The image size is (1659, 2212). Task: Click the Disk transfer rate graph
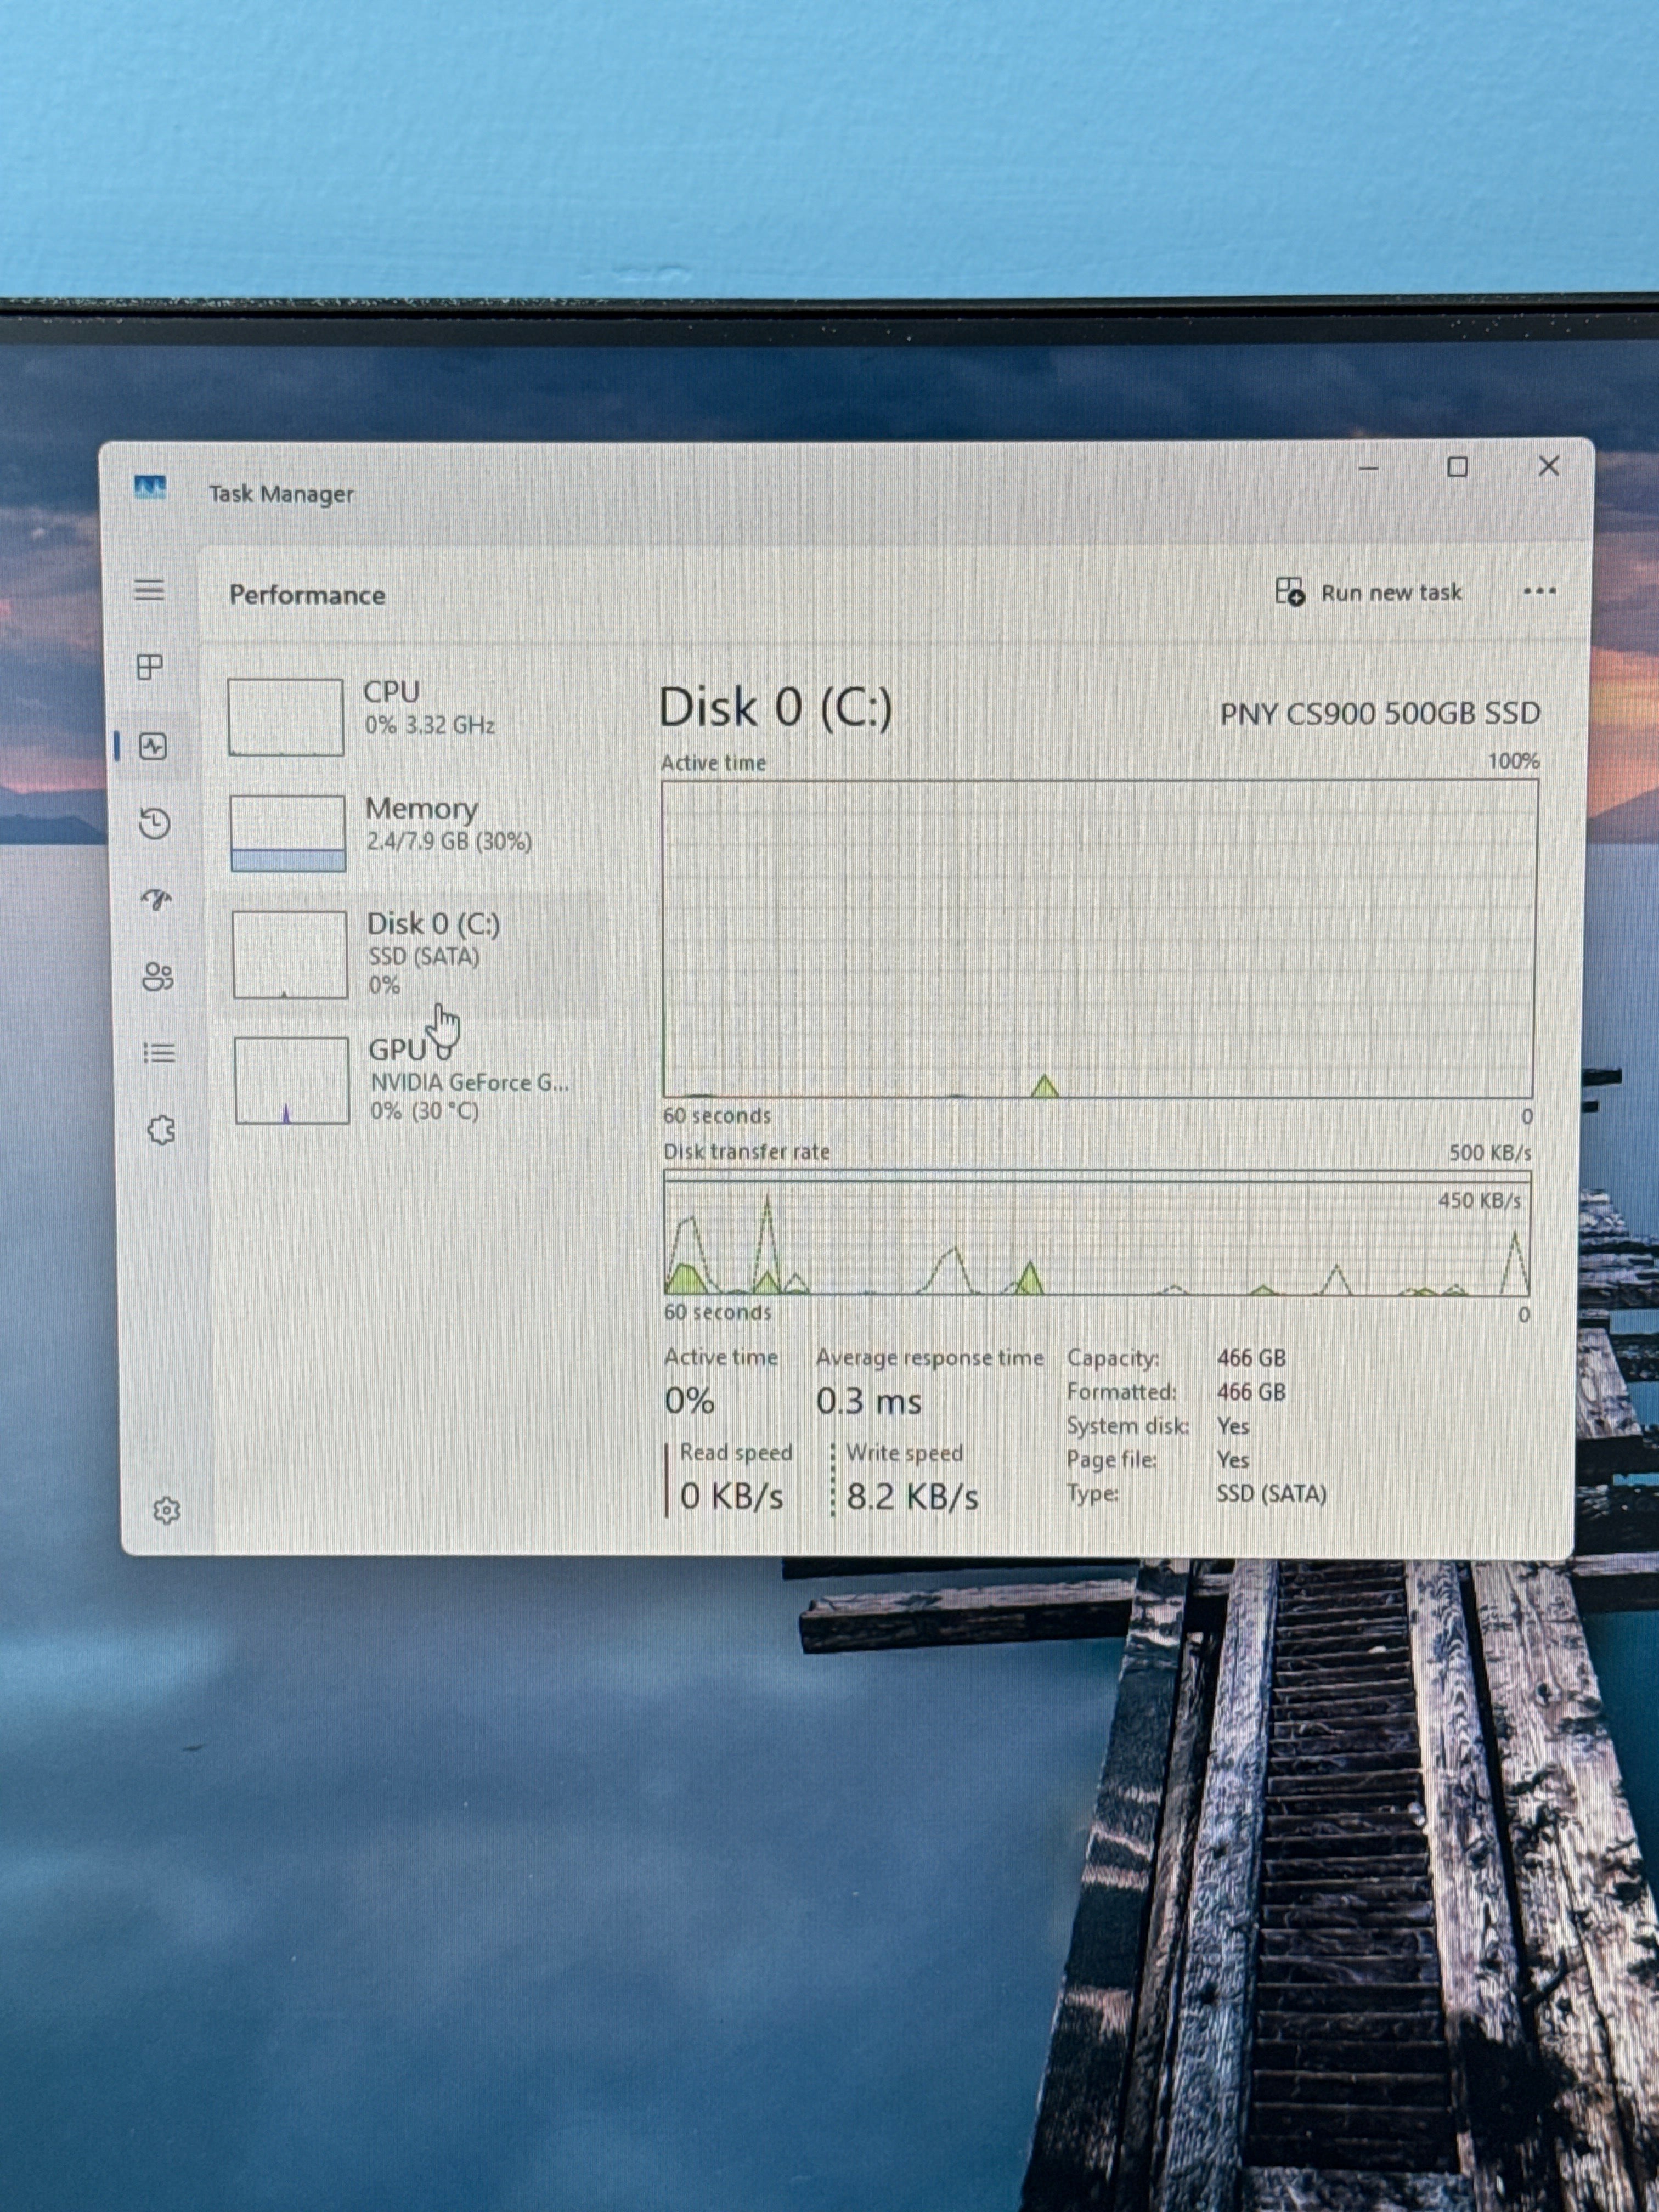click(1097, 1233)
